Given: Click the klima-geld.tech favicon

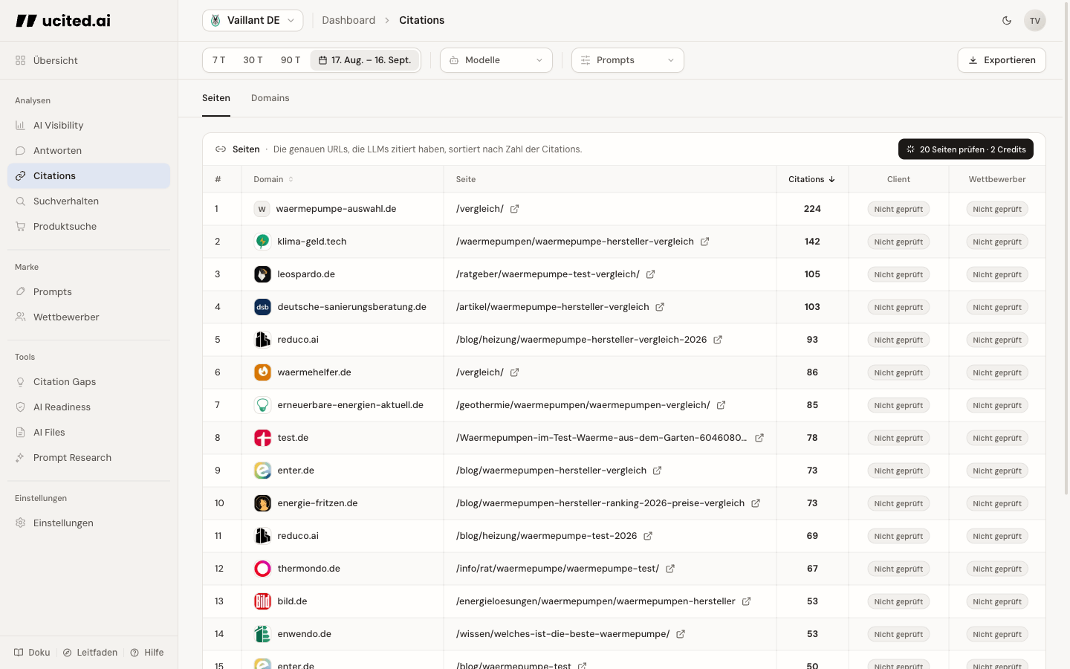Looking at the screenshot, I should click(x=262, y=242).
